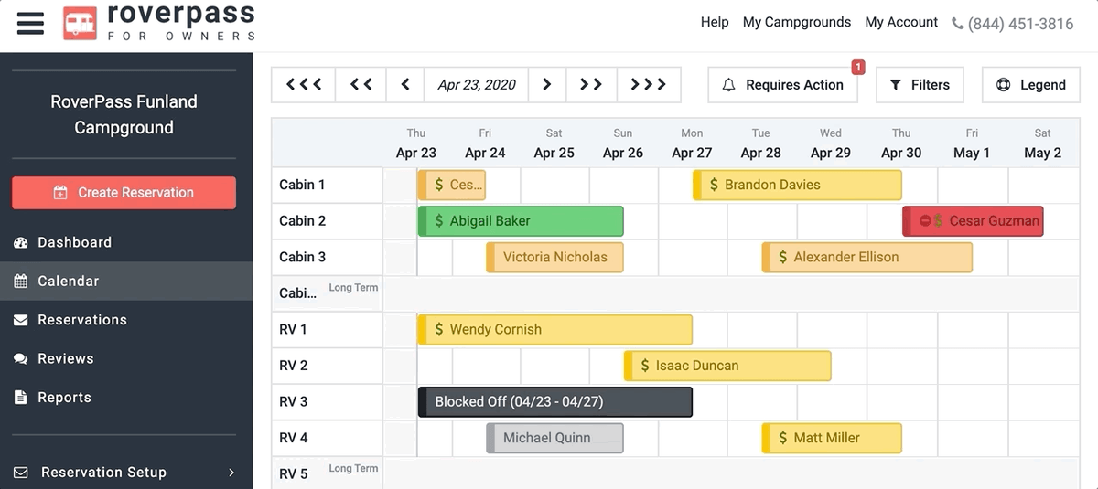Screen dimensions: 1098x489
Task: Advance with double right arrows
Action: pos(591,85)
